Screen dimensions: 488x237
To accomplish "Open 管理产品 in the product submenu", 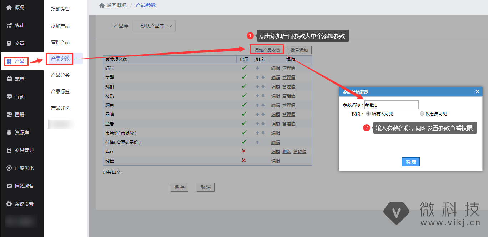I will (60, 42).
